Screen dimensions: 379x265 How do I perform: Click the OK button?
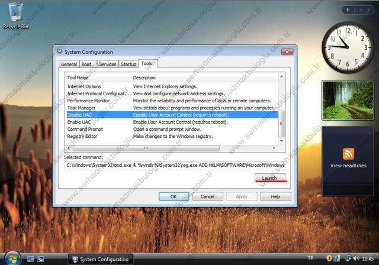point(174,196)
